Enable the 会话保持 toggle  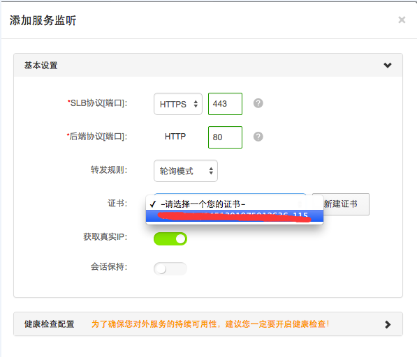coord(170,268)
